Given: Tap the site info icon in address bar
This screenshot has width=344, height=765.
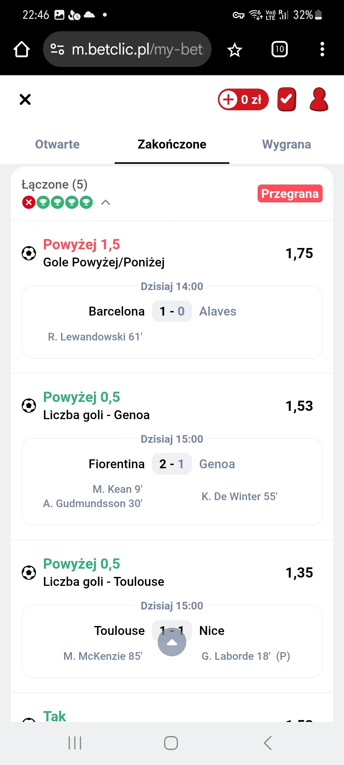Looking at the screenshot, I should (x=57, y=49).
